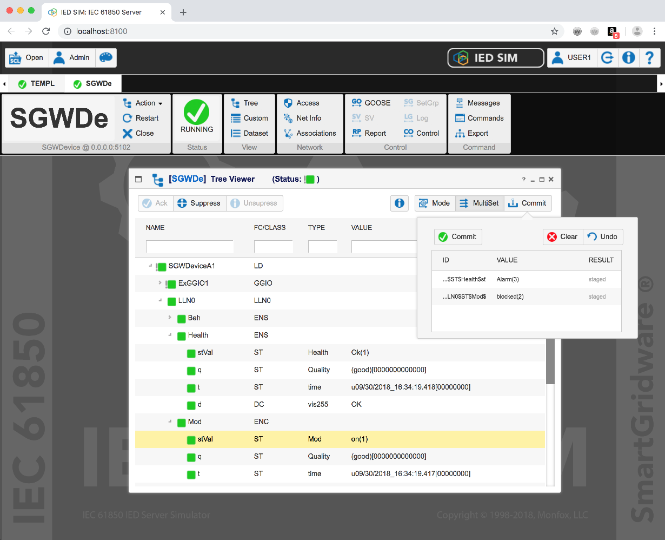The height and width of the screenshot is (540, 665).
Task: Open Associations
Action: tap(310, 133)
